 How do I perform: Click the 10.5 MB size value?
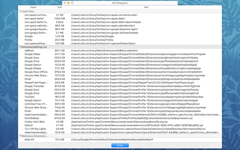click(x=59, y=139)
